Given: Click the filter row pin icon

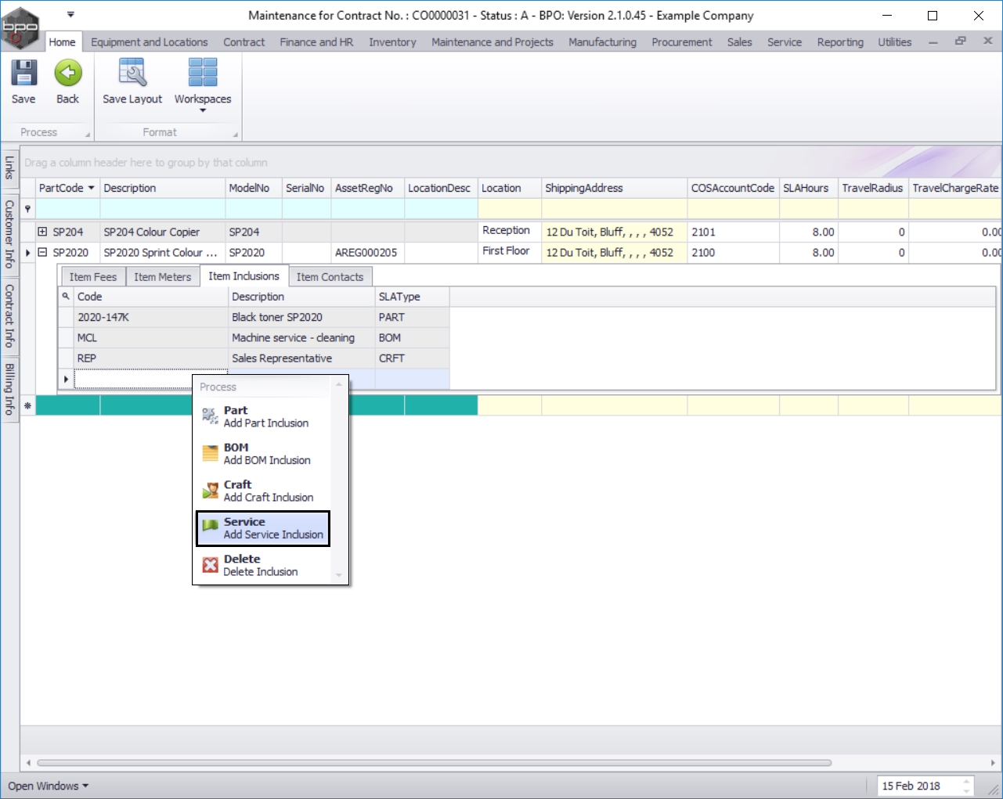Looking at the screenshot, I should pyautogui.click(x=28, y=209).
